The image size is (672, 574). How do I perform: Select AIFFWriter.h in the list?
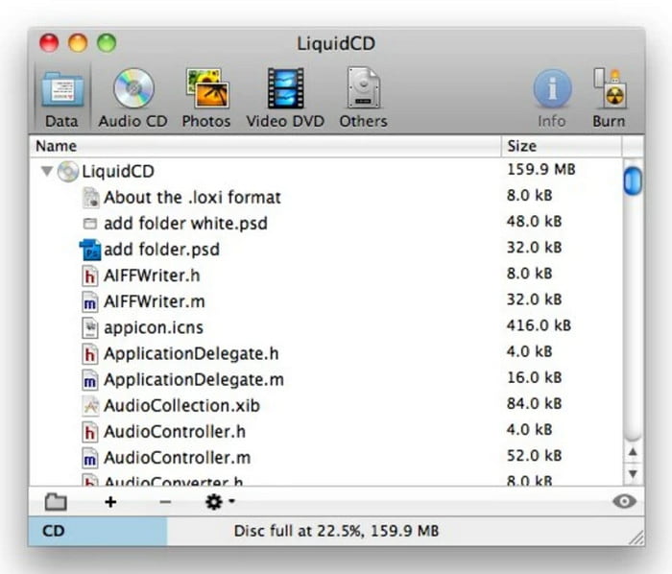click(x=325, y=275)
